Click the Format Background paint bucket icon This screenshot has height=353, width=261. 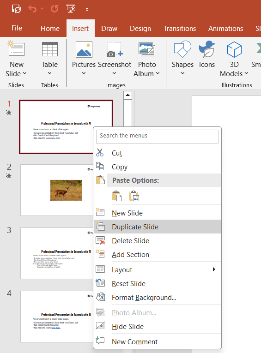pyautogui.click(x=100, y=297)
